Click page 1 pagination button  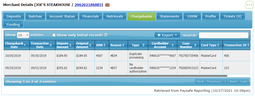tap(225, 81)
